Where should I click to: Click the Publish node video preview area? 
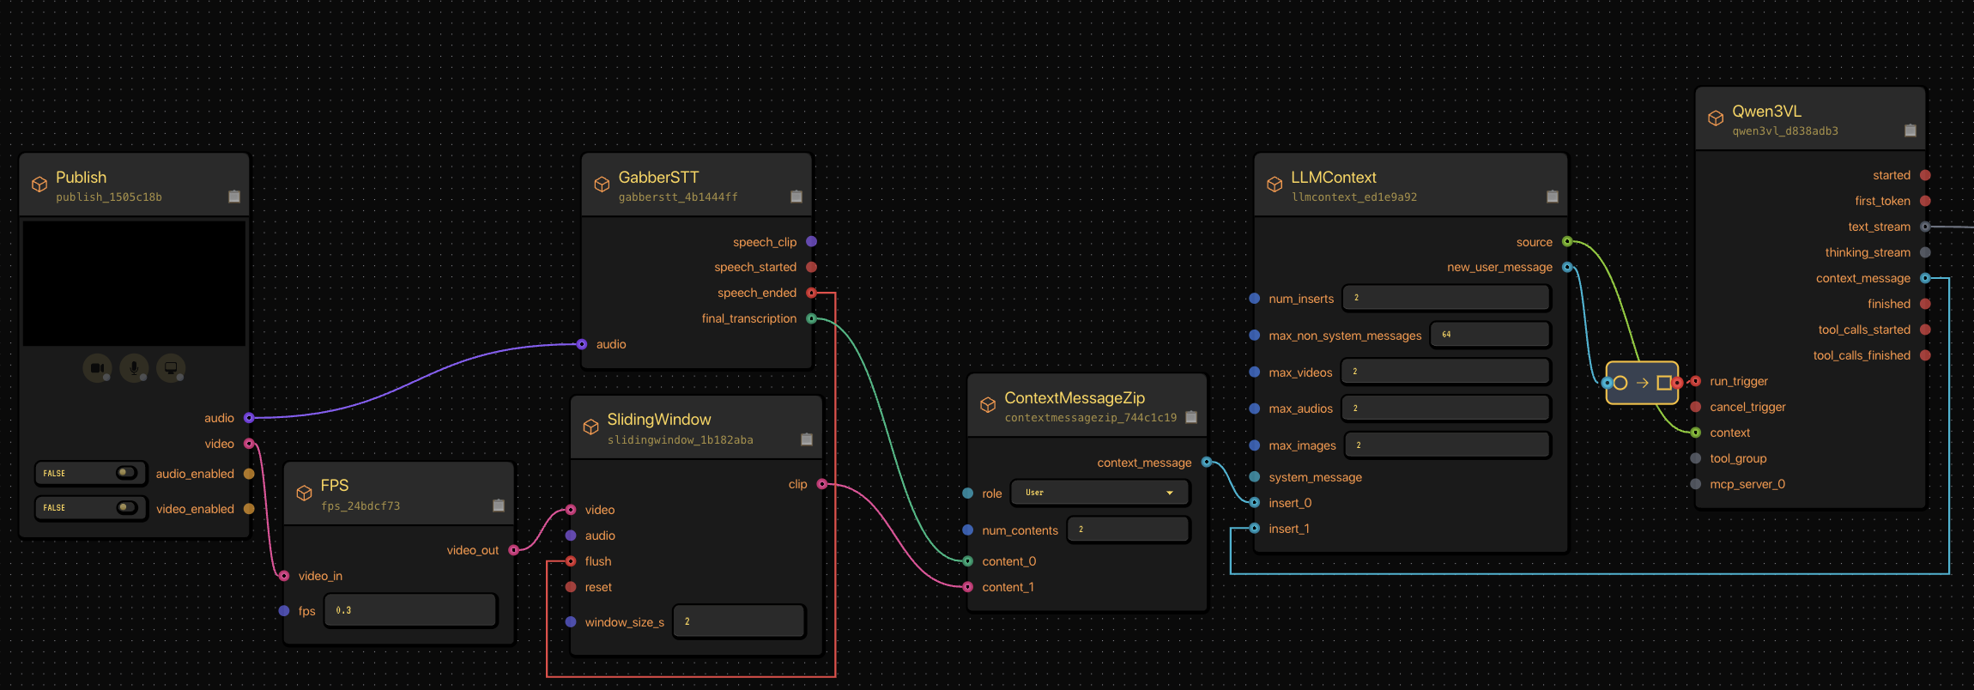[x=134, y=283]
